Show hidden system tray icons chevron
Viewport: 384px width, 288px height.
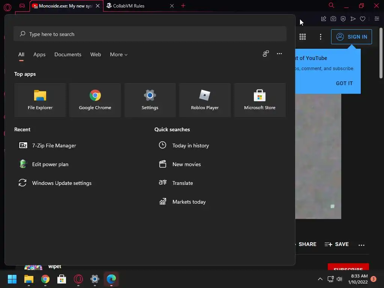click(x=320, y=279)
